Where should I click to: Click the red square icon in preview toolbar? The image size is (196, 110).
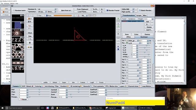click(78, 16)
